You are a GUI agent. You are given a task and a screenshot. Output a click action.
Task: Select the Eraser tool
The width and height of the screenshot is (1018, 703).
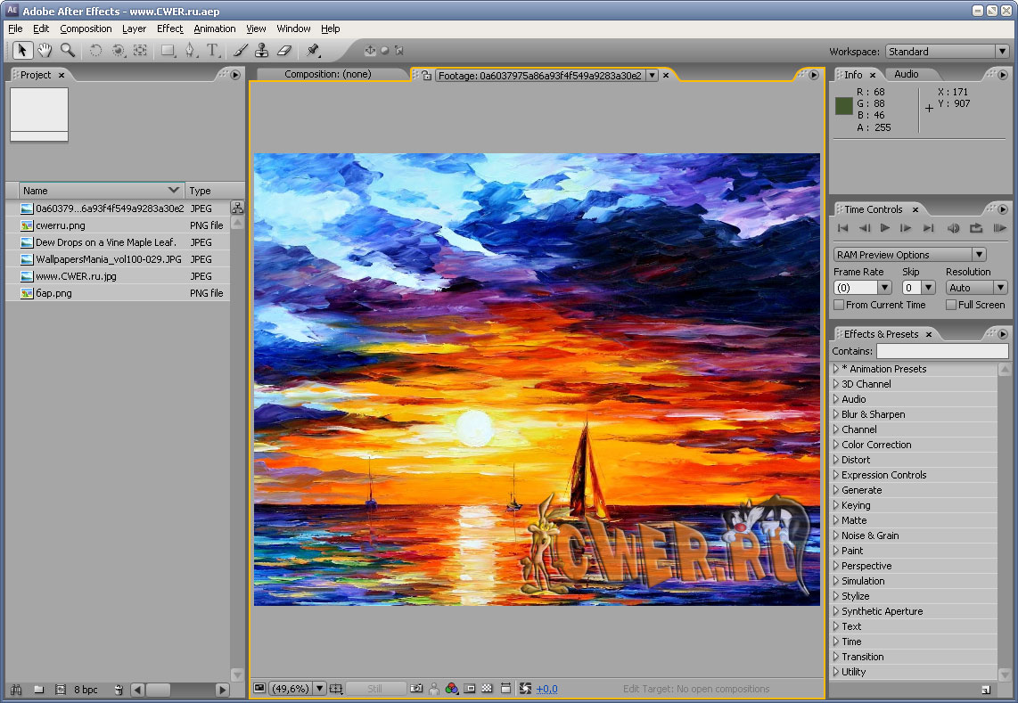[284, 51]
